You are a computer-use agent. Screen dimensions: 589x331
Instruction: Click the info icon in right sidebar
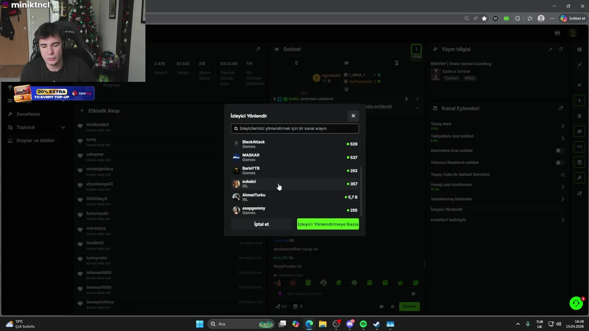(579, 49)
